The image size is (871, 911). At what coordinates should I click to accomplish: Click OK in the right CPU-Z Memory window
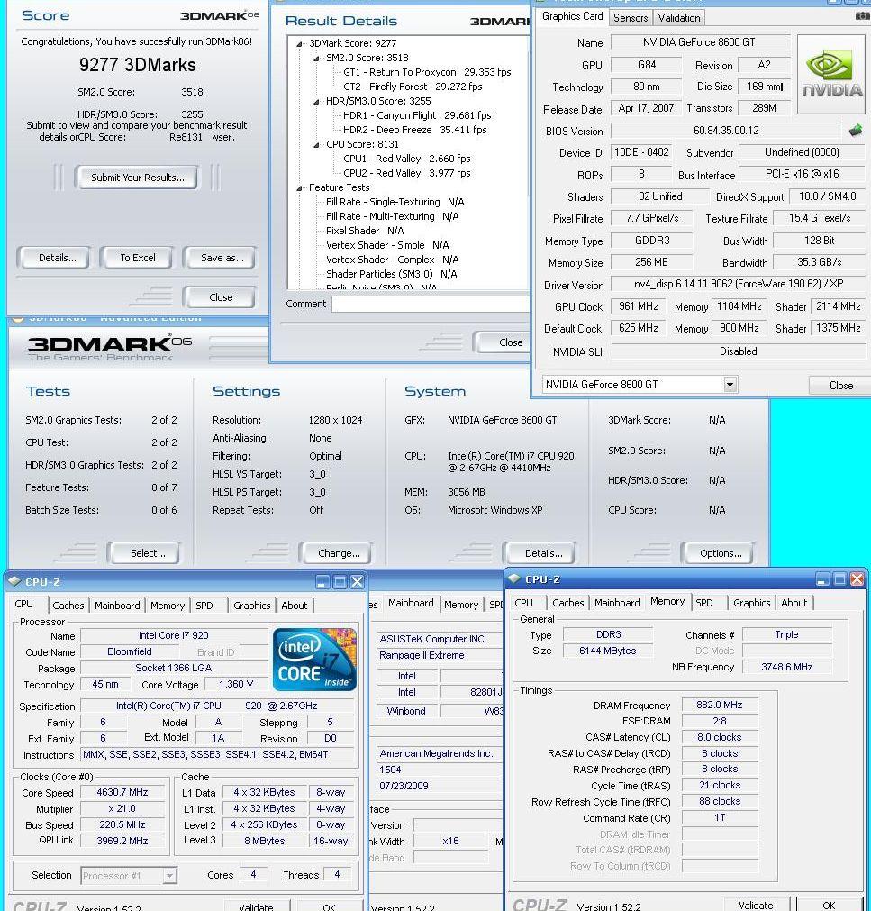[x=829, y=906]
